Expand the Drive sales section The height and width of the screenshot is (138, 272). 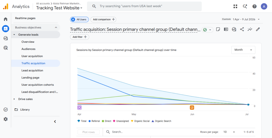[14, 99]
